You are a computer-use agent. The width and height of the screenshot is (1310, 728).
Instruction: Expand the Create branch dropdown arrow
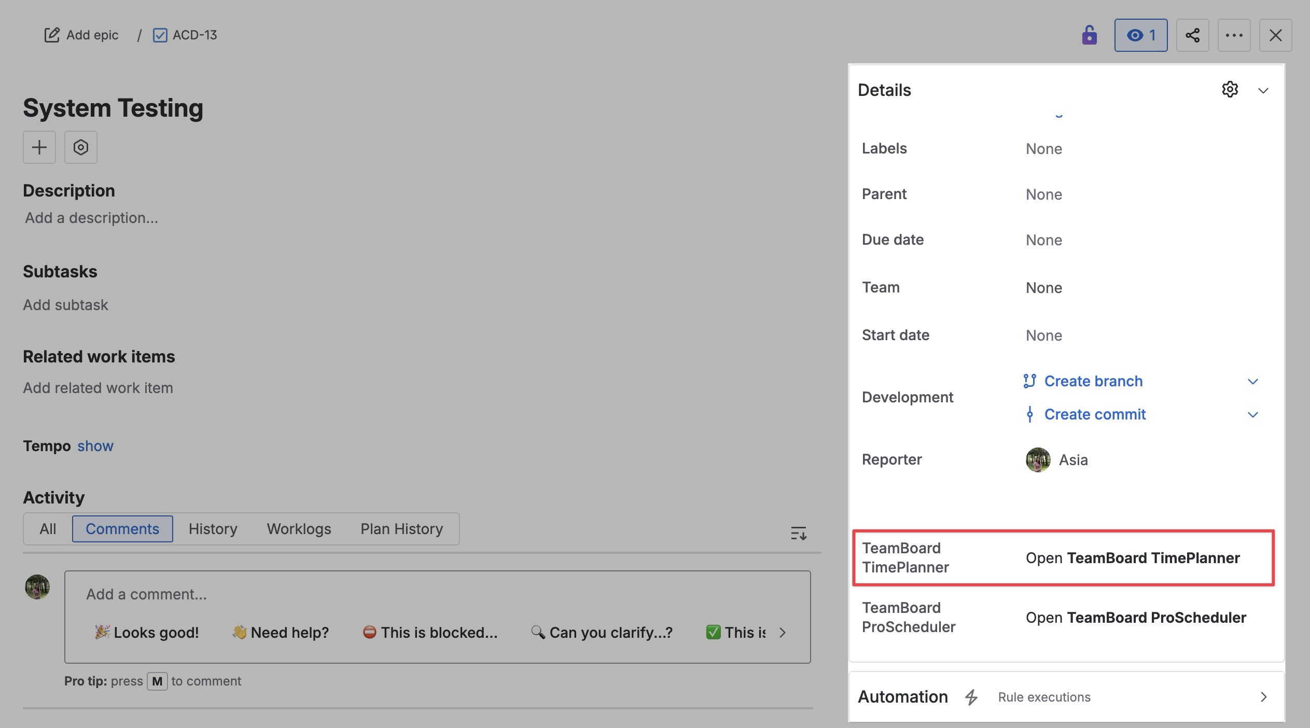1252,382
